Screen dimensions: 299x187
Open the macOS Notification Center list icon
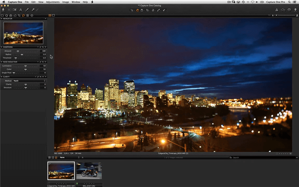[x=295, y=2]
